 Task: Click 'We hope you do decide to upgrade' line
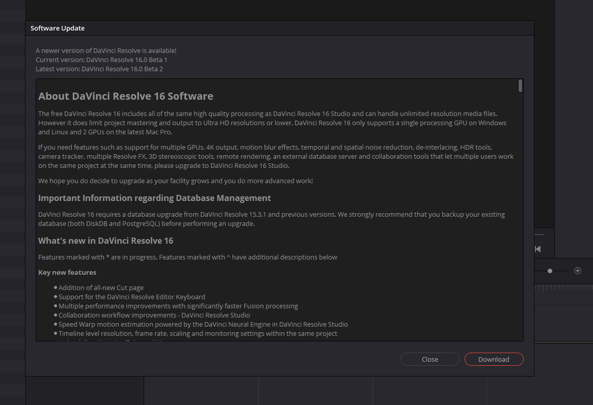click(x=175, y=181)
